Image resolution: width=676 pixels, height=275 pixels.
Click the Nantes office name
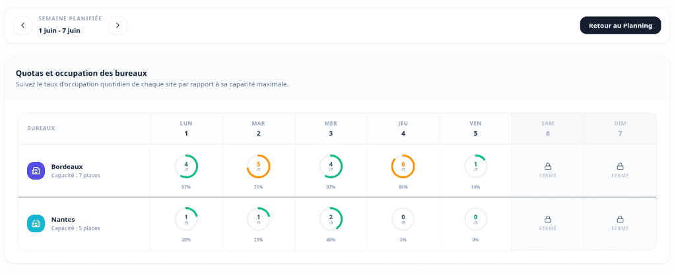pos(63,219)
